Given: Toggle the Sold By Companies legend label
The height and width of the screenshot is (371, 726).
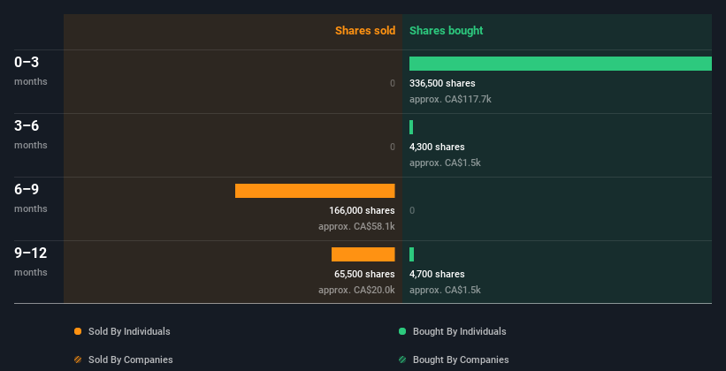Looking at the screenshot, I should [131, 360].
